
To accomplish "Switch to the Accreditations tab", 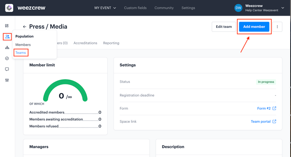I will (85, 43).
